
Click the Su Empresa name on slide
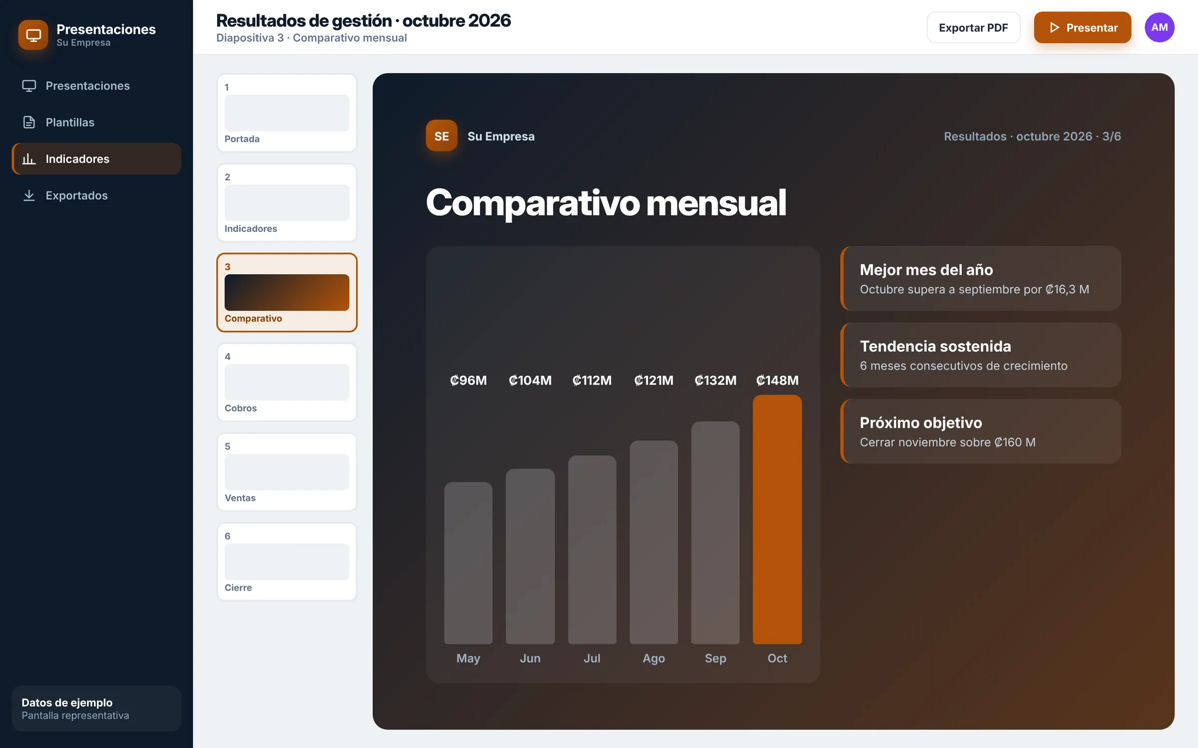tap(501, 136)
